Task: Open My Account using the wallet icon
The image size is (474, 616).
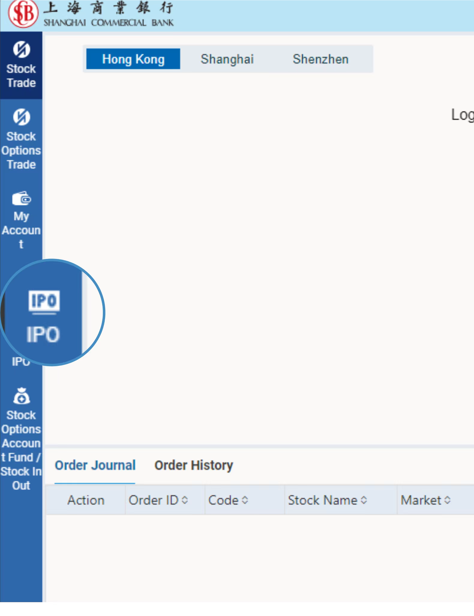Action: click(x=21, y=198)
